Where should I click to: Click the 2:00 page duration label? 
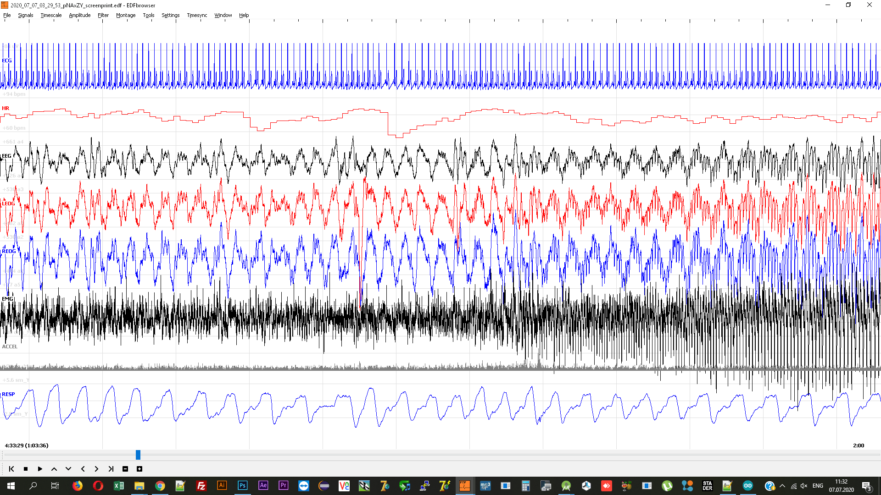point(859,445)
